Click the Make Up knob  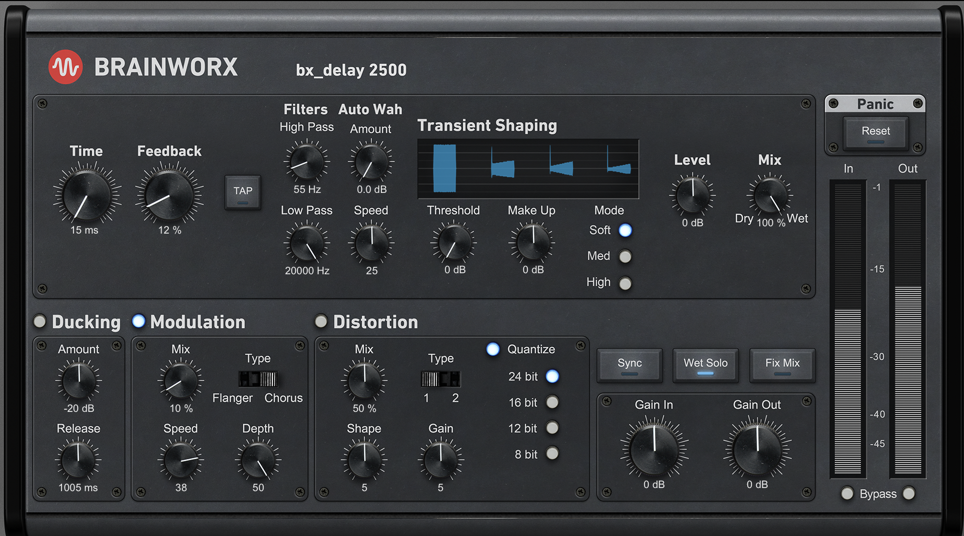[532, 243]
